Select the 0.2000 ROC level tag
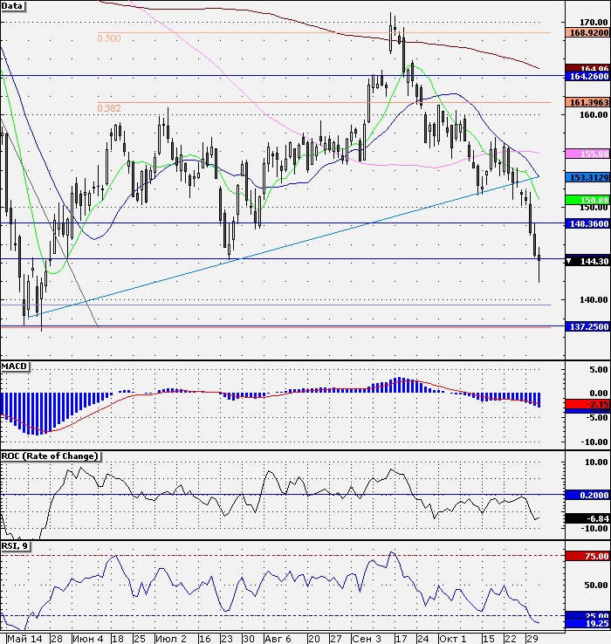611x644 pixels. (x=587, y=496)
